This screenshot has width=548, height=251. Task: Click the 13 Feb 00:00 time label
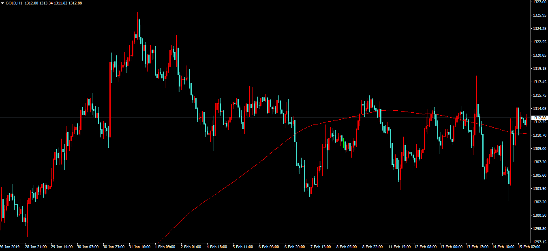coord(451,247)
